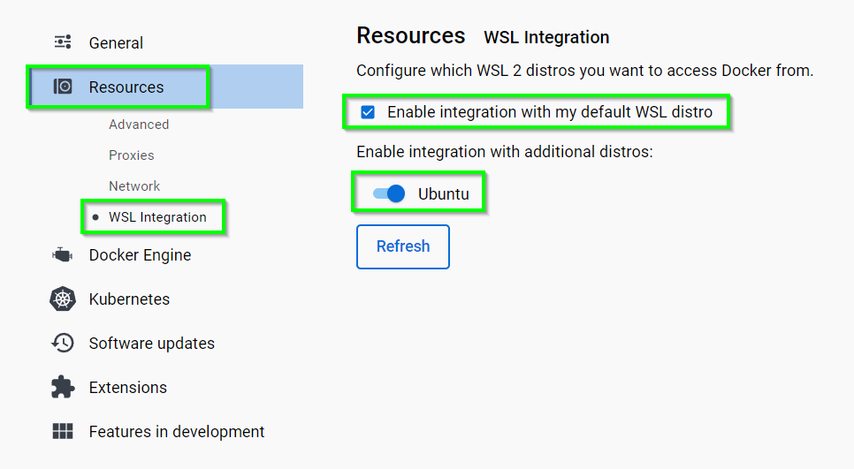Viewport: 854px width, 469px height.
Task: Uncheck the default WSL distro integration checkbox
Action: (368, 112)
